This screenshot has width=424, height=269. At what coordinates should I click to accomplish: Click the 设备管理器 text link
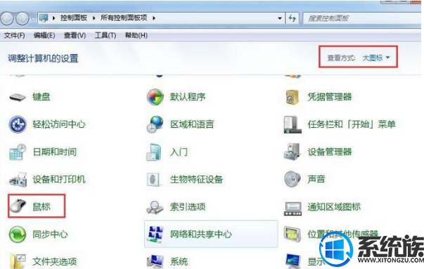(x=330, y=152)
